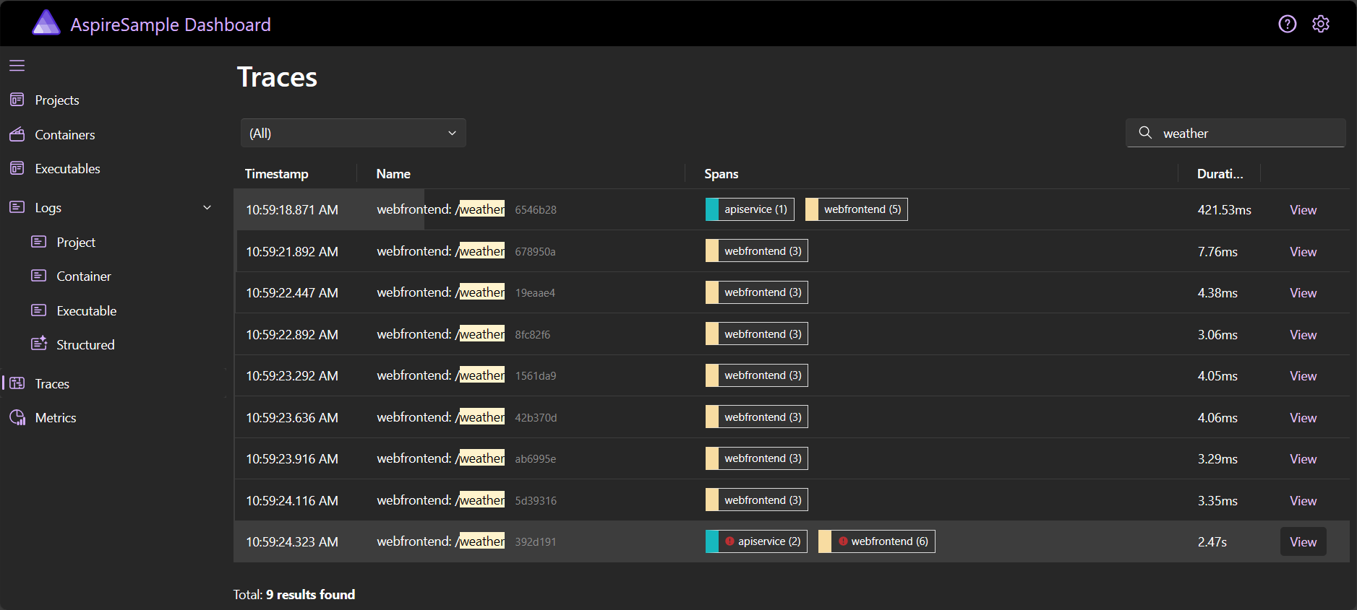View trace 6546b28 details
Image resolution: width=1357 pixels, height=610 pixels.
tap(1303, 210)
